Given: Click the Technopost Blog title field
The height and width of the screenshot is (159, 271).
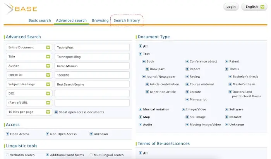Looking at the screenshot, I should pyautogui.click(x=92, y=57).
